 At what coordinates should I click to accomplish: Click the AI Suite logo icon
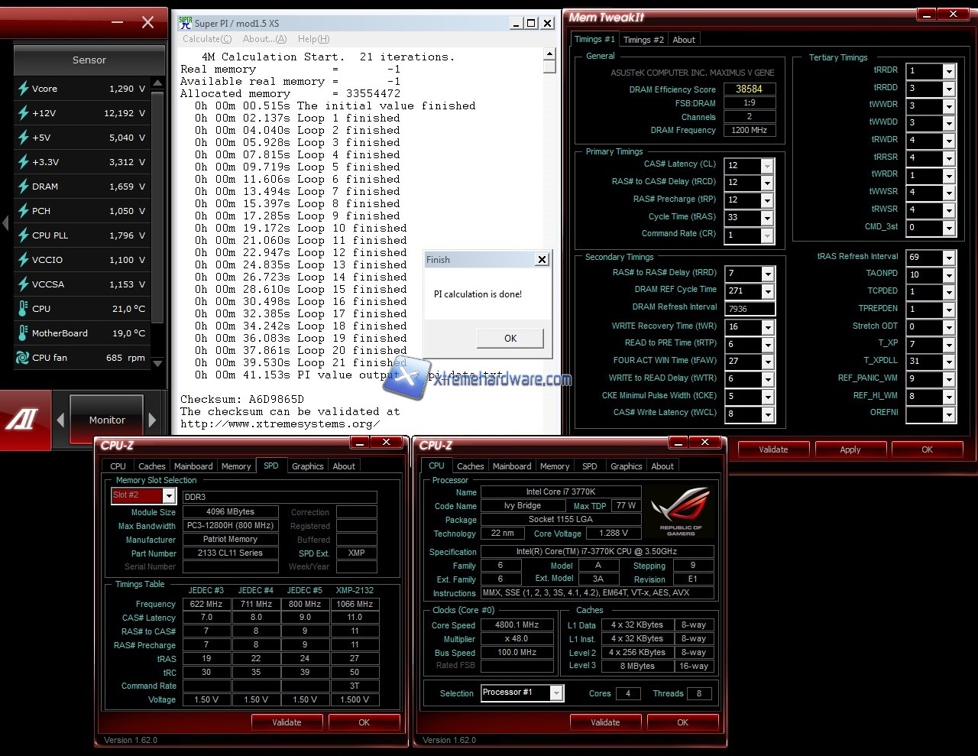[21, 420]
